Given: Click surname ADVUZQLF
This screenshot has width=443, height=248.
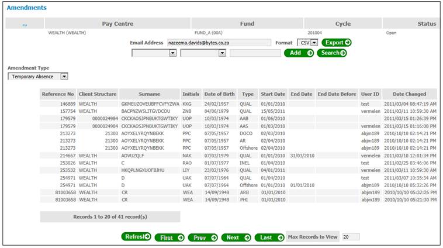Looking at the screenshot, I should tap(133, 156).
